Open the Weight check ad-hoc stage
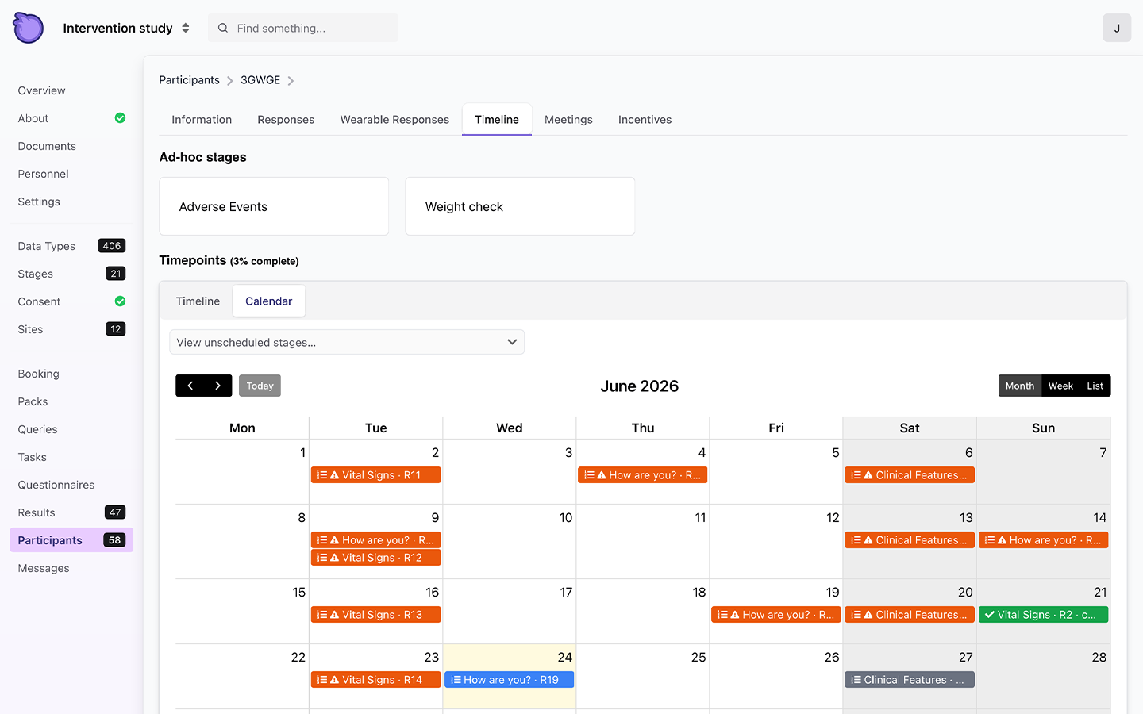The width and height of the screenshot is (1143, 714). pos(520,206)
